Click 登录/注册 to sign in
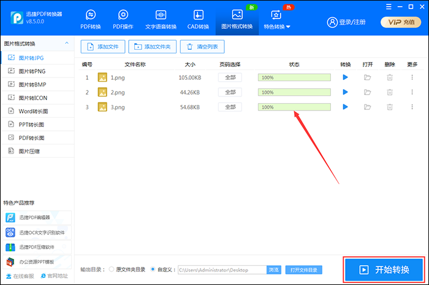 (x=346, y=22)
